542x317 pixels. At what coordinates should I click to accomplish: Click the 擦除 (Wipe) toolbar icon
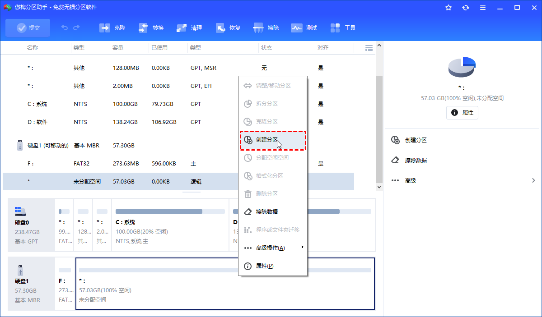pos(266,28)
